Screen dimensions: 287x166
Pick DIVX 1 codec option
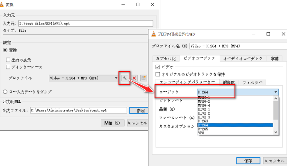[x=235, y=109]
